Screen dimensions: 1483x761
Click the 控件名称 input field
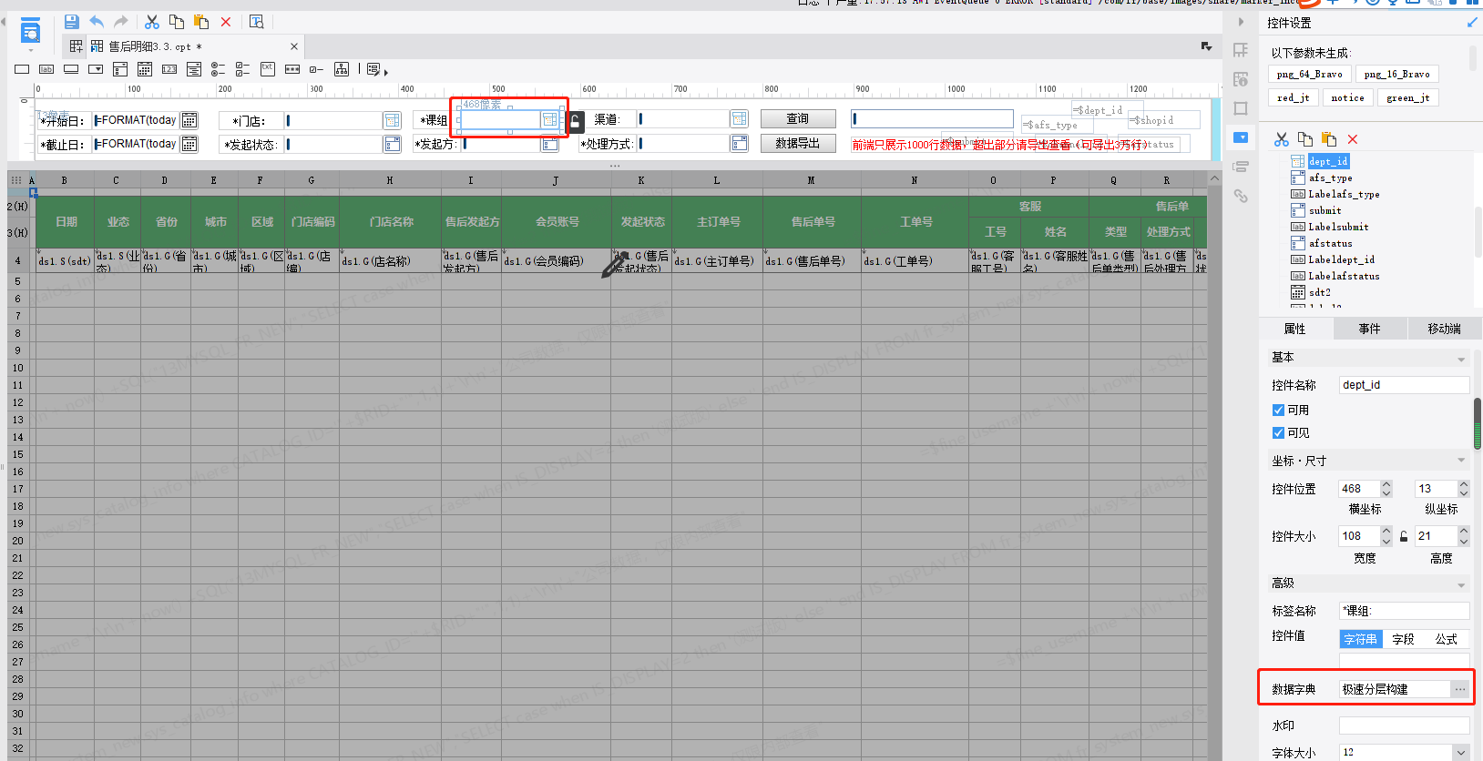click(x=1404, y=385)
